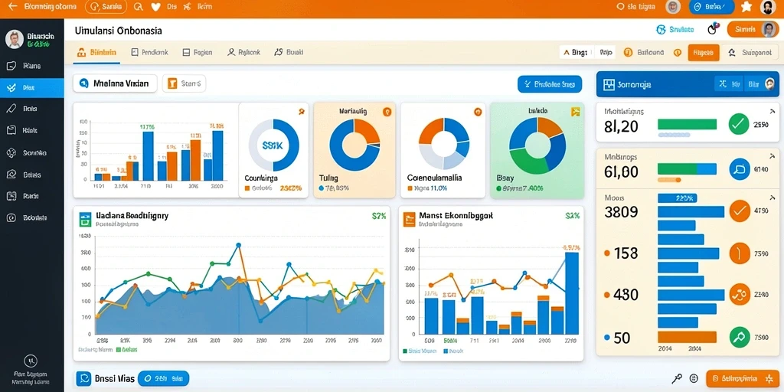
Task: Collapse the 61,00 card with its chevron
Action: coord(772,156)
